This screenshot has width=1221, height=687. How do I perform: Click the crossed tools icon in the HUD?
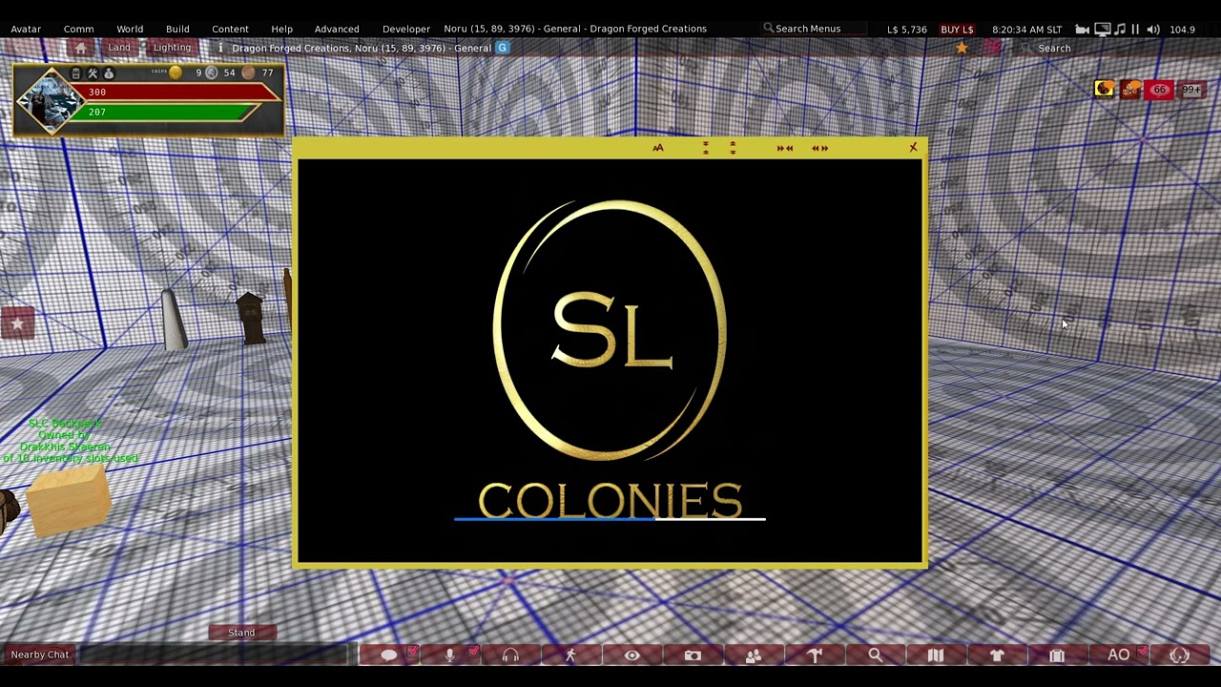coord(93,73)
